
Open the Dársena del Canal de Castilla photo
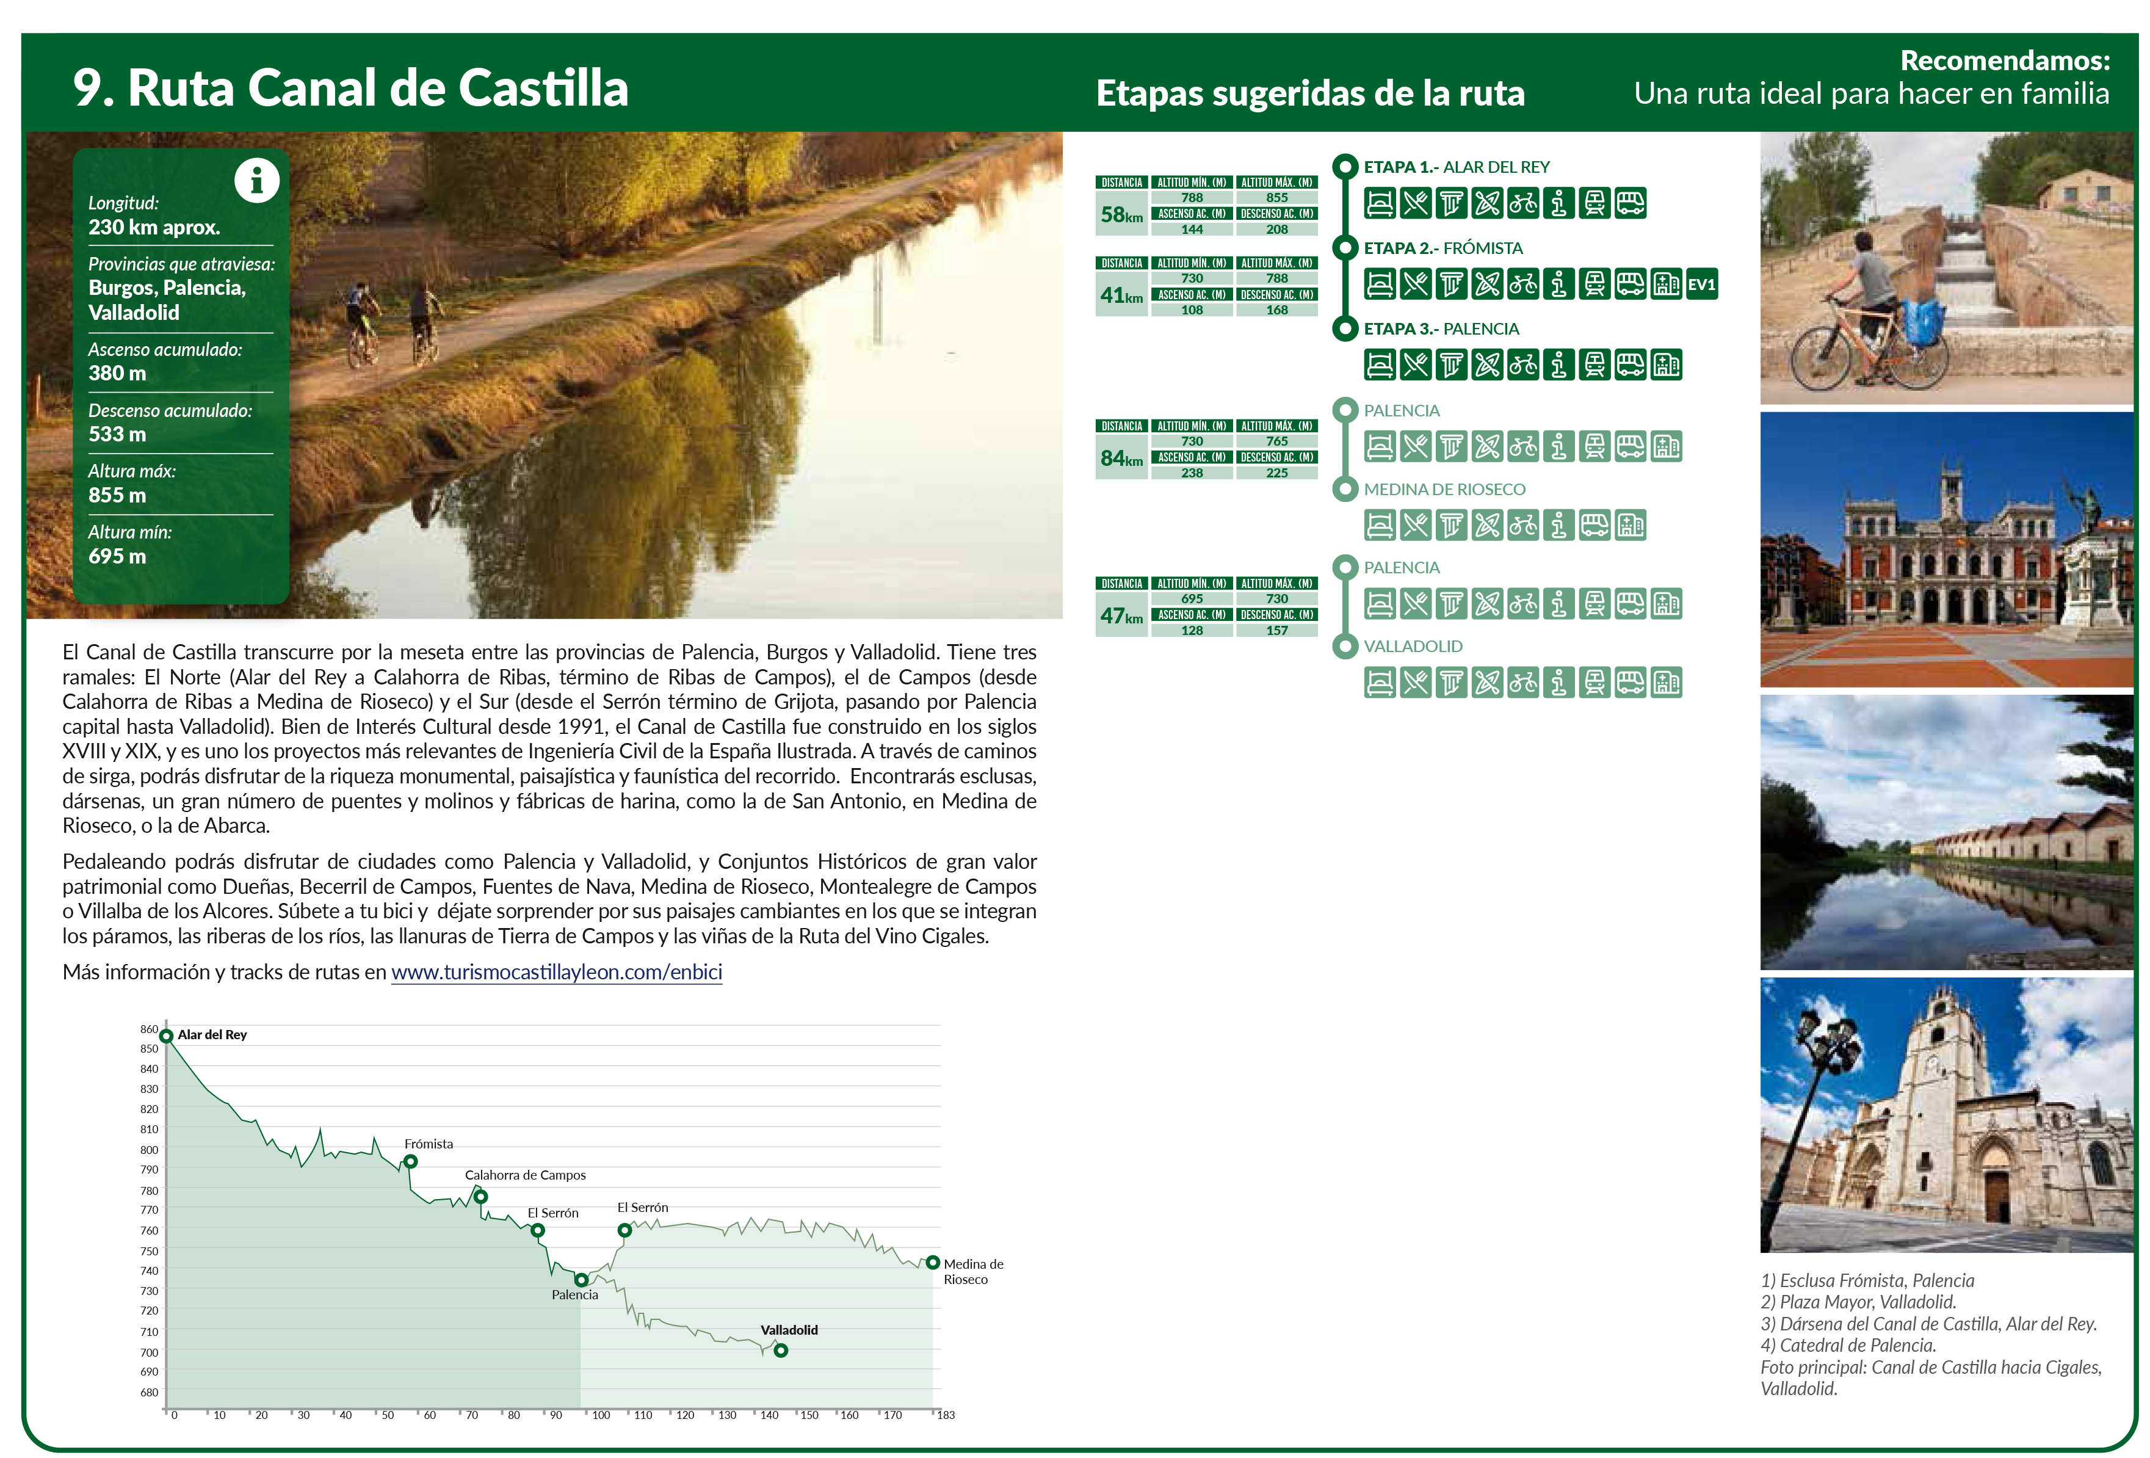pos(1947,832)
